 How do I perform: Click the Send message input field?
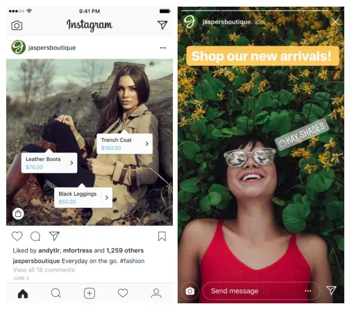[261, 291]
